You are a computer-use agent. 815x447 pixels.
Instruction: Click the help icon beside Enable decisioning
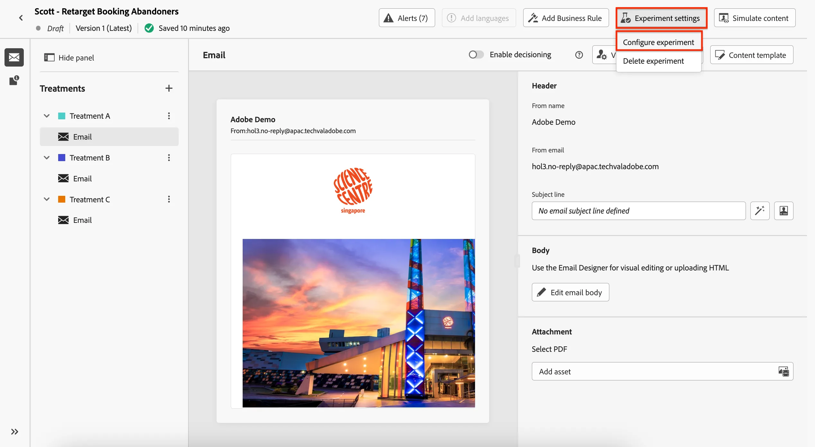pyautogui.click(x=579, y=55)
